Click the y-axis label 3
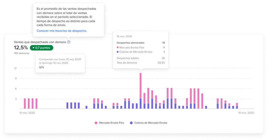Image resolution: width=268 pixels, height=140 pixels. (x=16, y=99)
